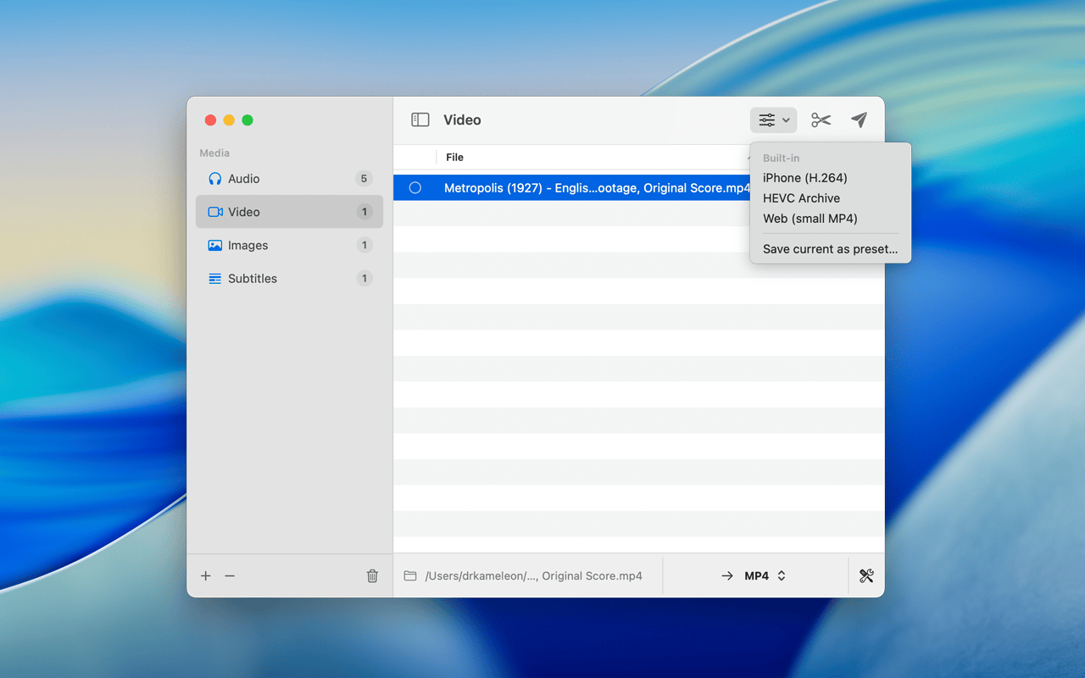Screen dimensions: 1085x678
Task: Open the presets sliders dropdown
Action: click(x=773, y=120)
